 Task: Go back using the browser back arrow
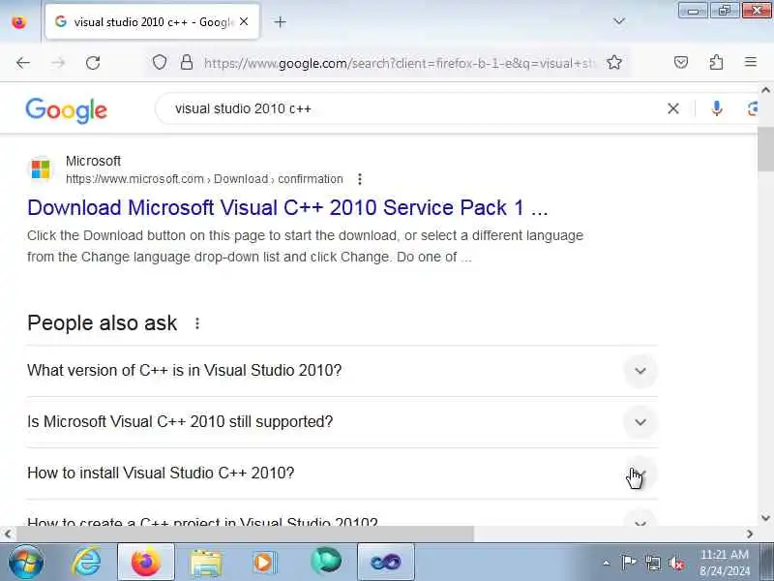point(22,63)
